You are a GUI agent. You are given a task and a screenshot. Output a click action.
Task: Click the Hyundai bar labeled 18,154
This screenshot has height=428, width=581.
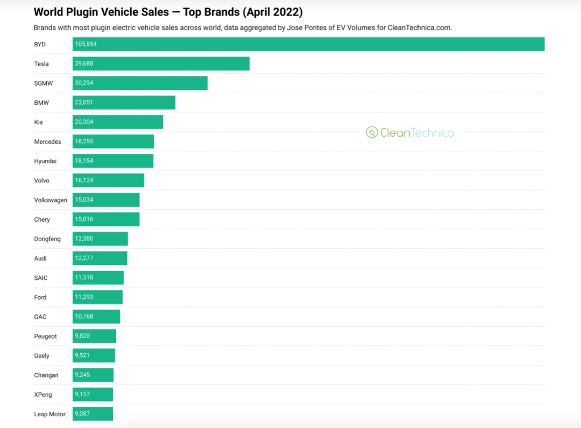coord(113,161)
